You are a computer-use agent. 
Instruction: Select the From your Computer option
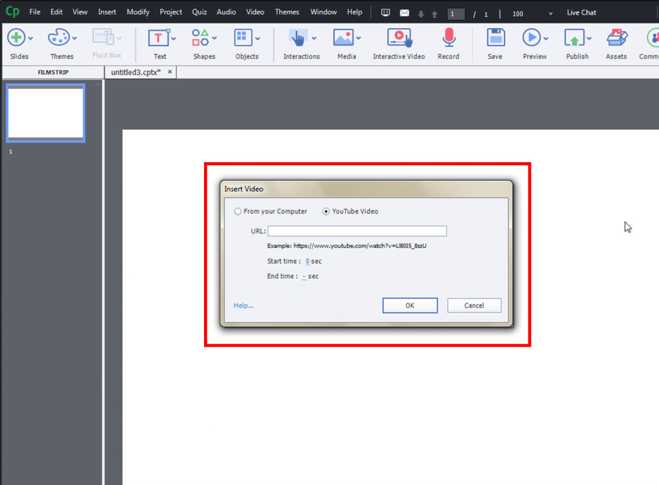[x=238, y=211]
